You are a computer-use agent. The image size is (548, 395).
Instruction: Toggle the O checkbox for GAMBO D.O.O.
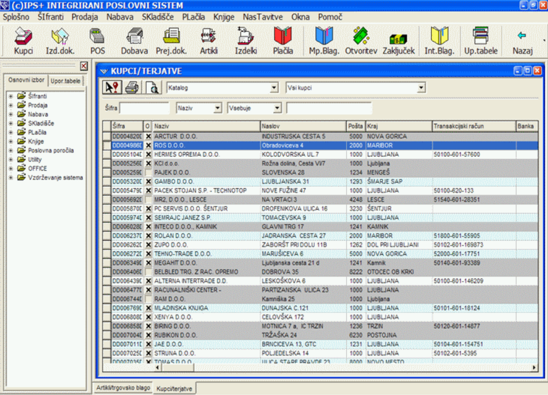point(148,181)
